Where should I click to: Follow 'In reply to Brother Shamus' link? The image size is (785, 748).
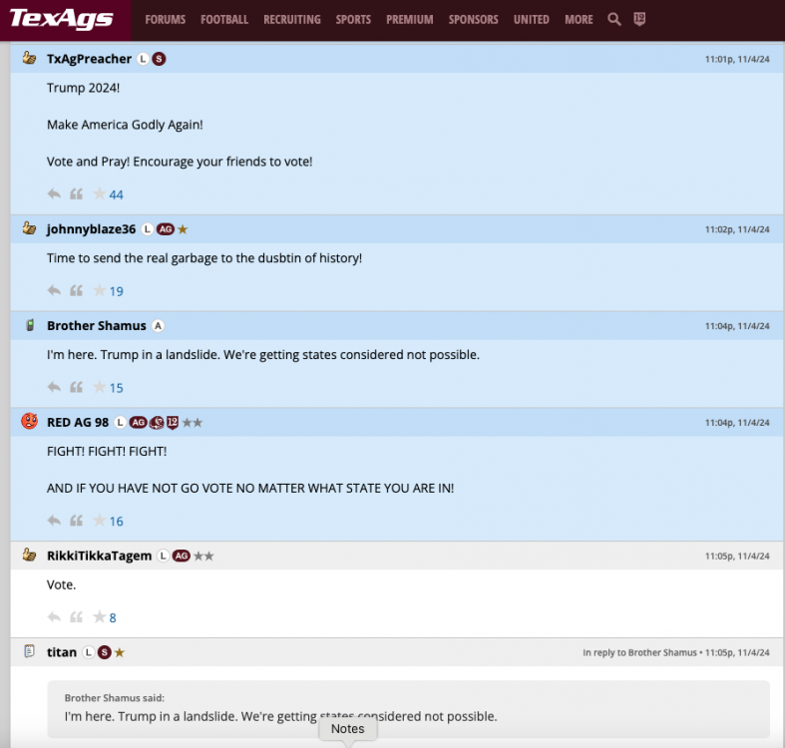pos(639,652)
